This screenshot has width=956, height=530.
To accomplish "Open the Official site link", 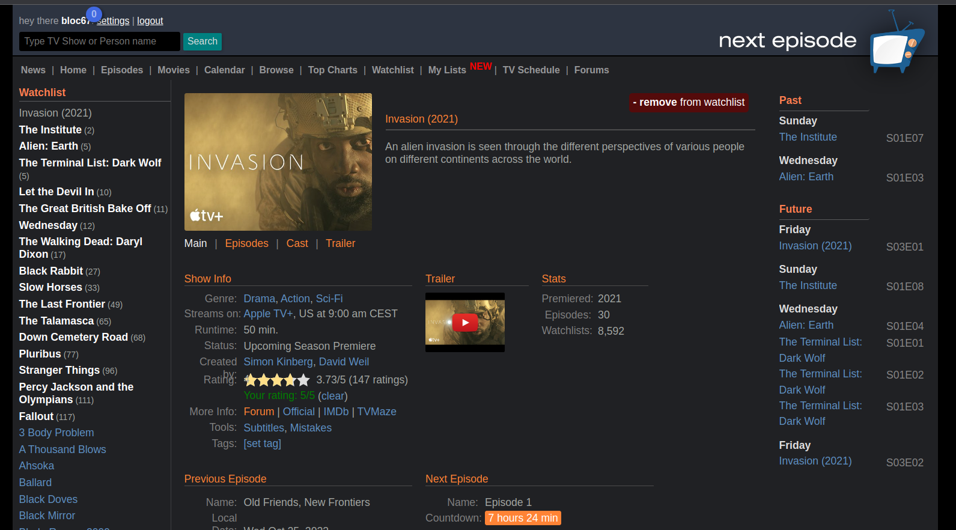I will [x=299, y=412].
